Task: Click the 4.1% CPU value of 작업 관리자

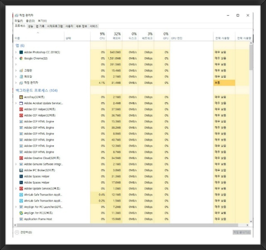Action: [102, 83]
